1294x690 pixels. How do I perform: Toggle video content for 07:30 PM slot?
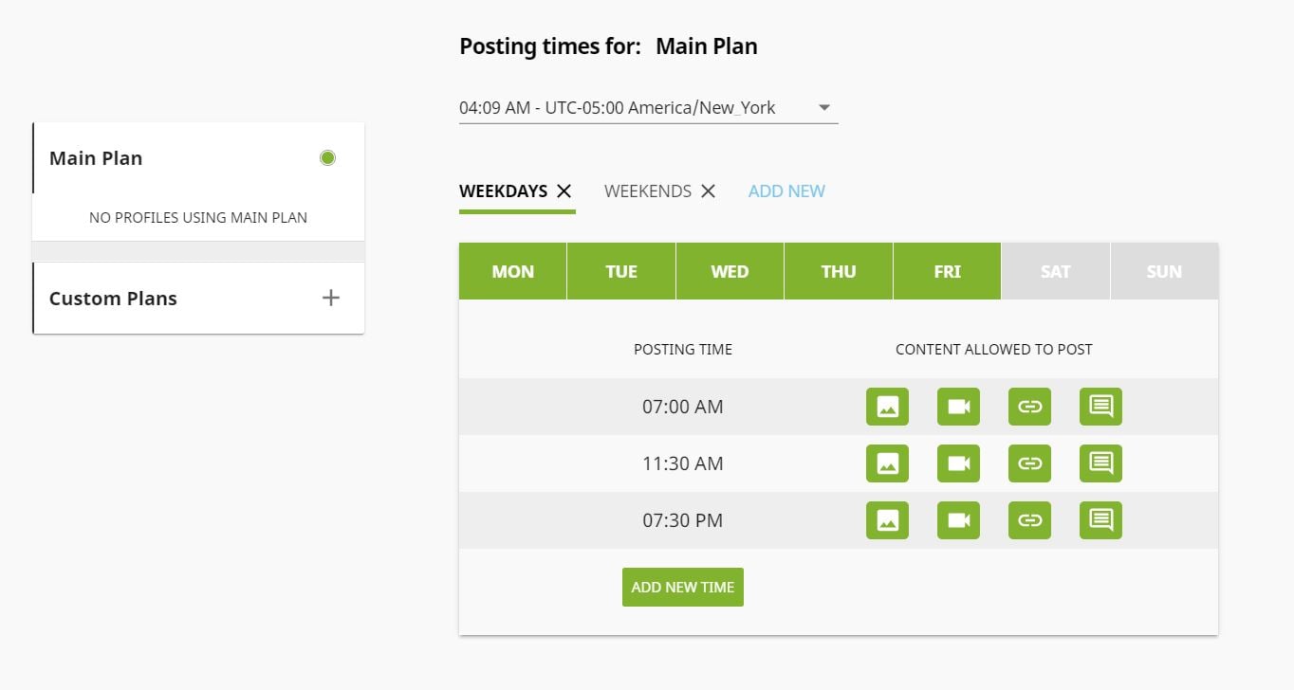[958, 520]
